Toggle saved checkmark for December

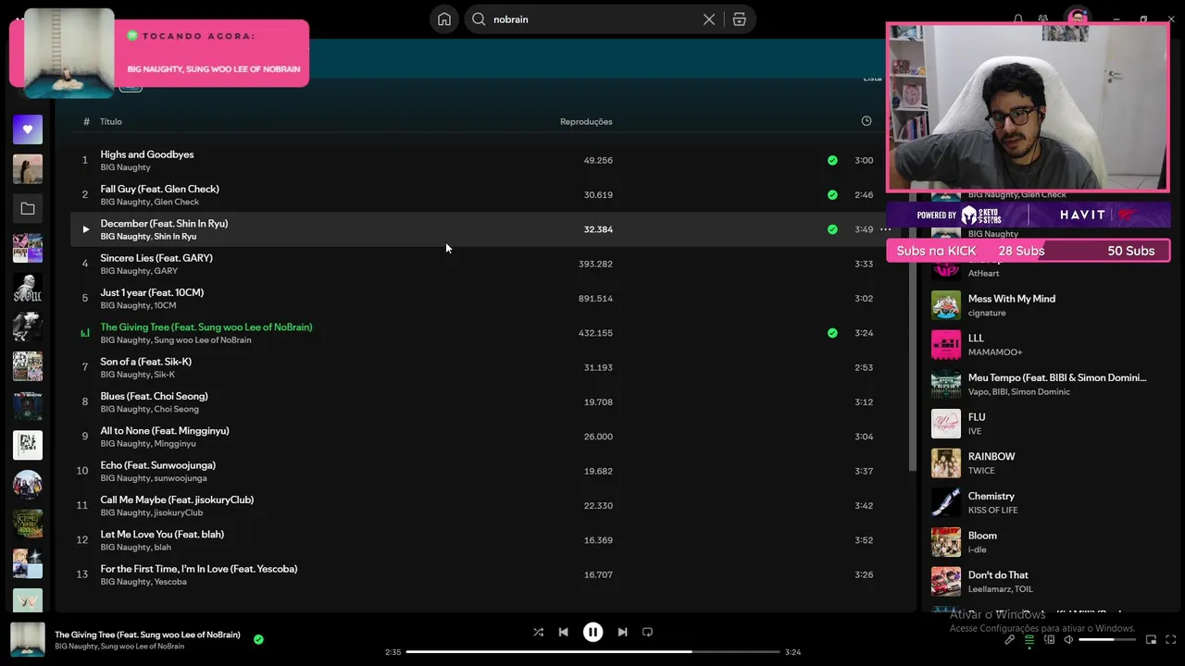pyautogui.click(x=832, y=229)
